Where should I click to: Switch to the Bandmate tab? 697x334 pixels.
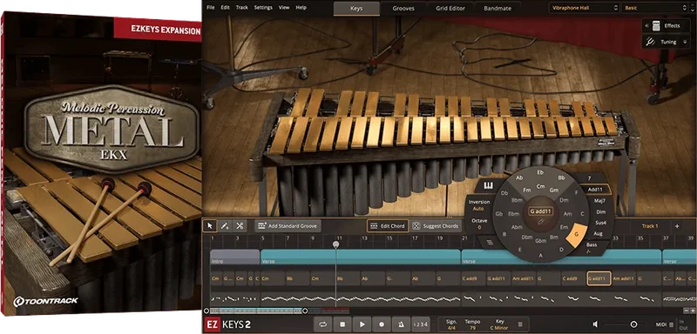coord(497,8)
